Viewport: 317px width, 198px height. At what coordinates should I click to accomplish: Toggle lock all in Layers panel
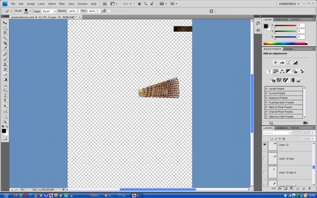point(284,138)
